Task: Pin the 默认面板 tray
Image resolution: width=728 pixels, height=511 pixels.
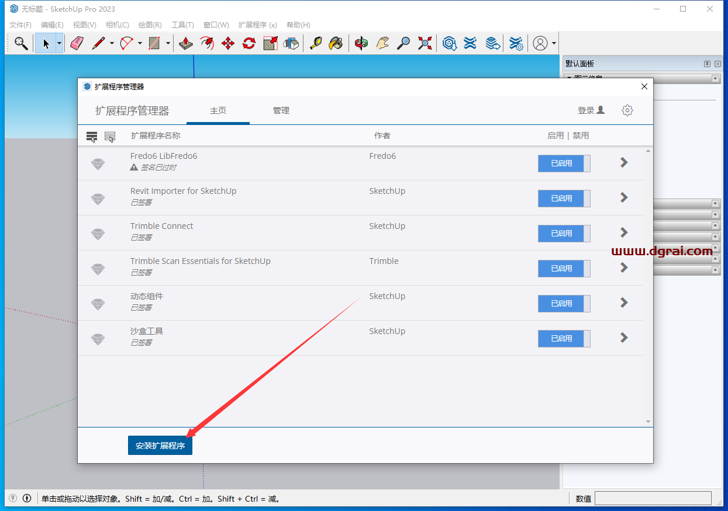Action: 707,64
